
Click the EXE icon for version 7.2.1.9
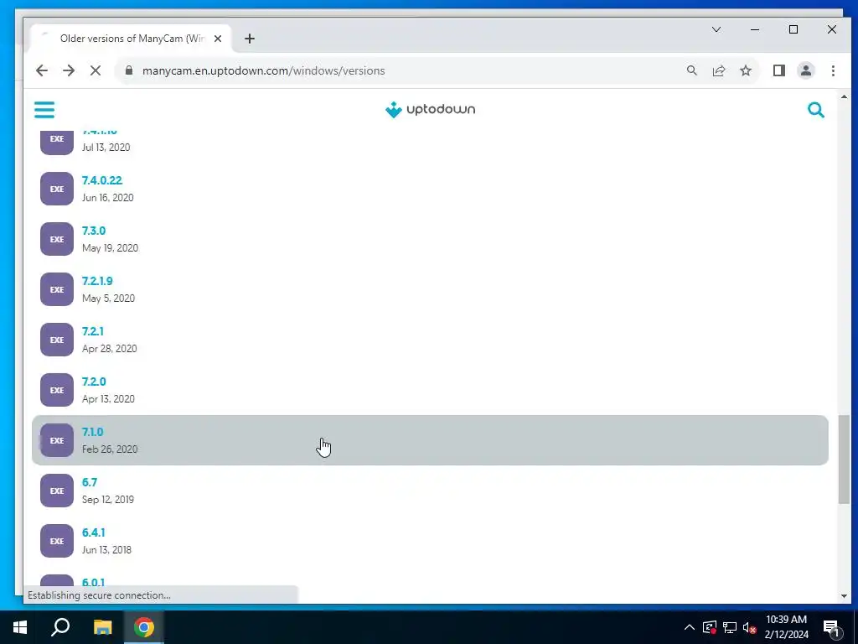click(x=57, y=289)
